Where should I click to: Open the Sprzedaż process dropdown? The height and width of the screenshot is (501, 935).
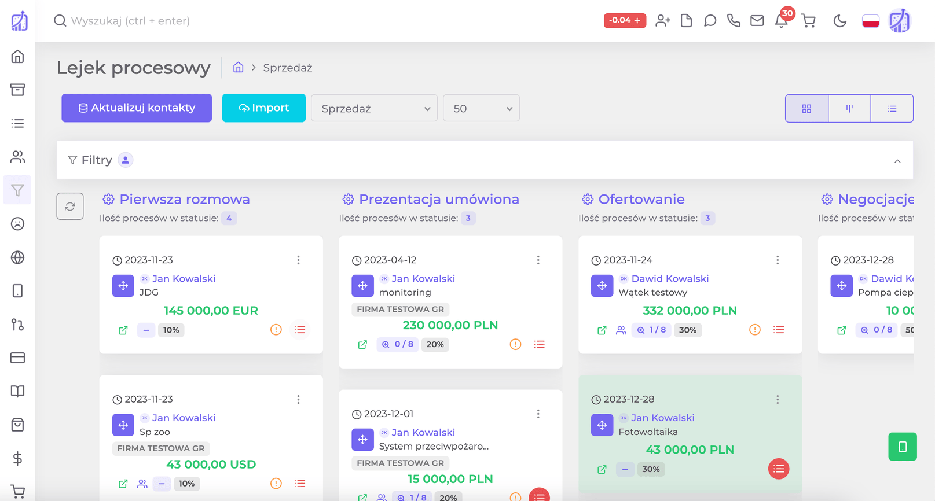[374, 108]
